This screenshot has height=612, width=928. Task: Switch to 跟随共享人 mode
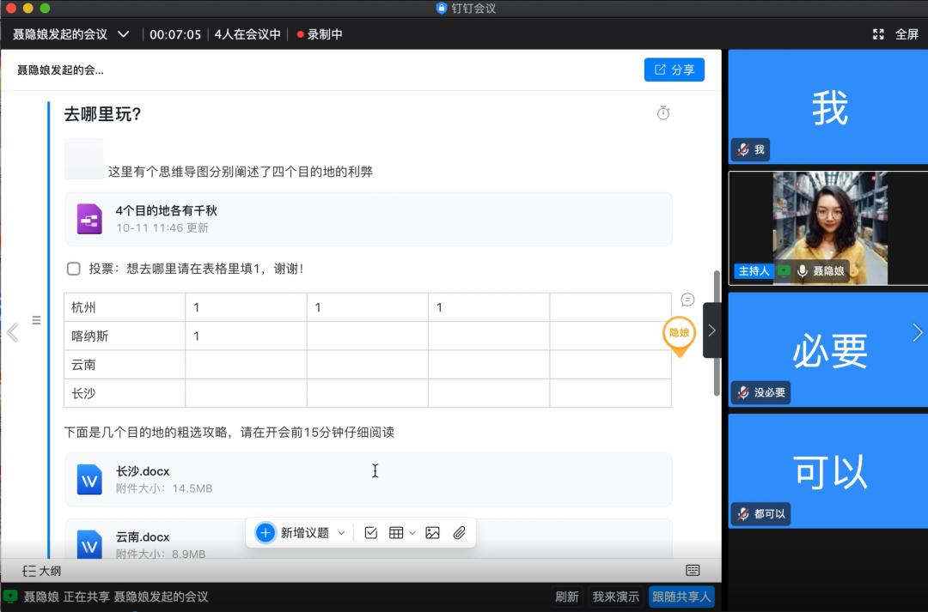pyautogui.click(x=681, y=596)
